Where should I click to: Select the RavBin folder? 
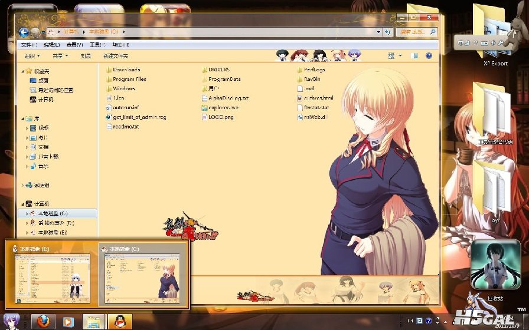point(309,79)
